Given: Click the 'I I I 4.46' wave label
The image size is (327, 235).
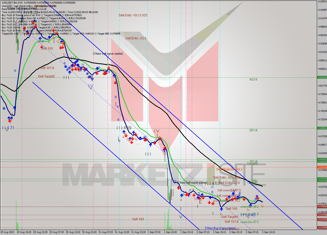Looking at the screenshot, I should [248, 215].
